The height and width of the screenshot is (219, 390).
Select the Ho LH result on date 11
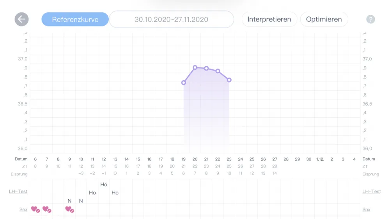[92, 193]
